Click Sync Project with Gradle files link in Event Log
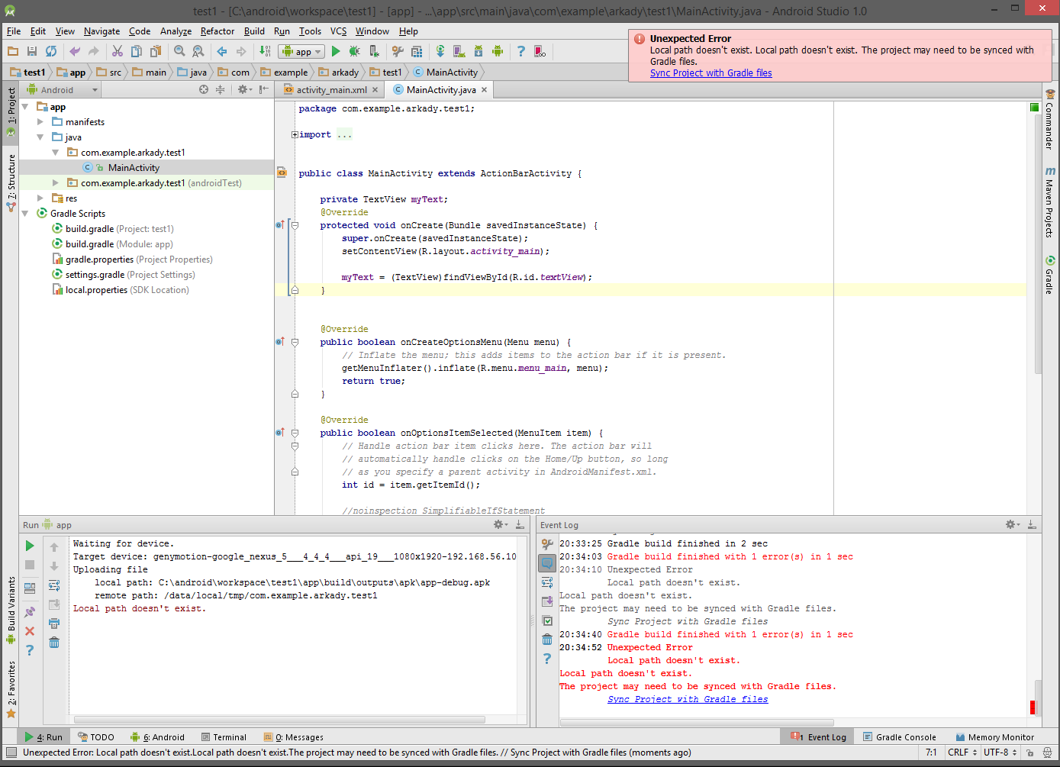 [688, 699]
